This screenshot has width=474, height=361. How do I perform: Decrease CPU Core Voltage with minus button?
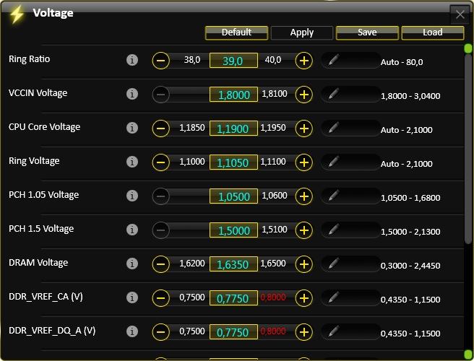pyautogui.click(x=161, y=129)
